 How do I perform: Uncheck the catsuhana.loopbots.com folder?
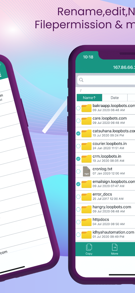coord(78,133)
